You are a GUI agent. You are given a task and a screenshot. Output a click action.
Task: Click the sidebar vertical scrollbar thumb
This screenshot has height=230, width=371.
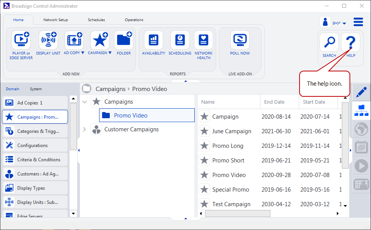pyautogui.click(x=73, y=126)
